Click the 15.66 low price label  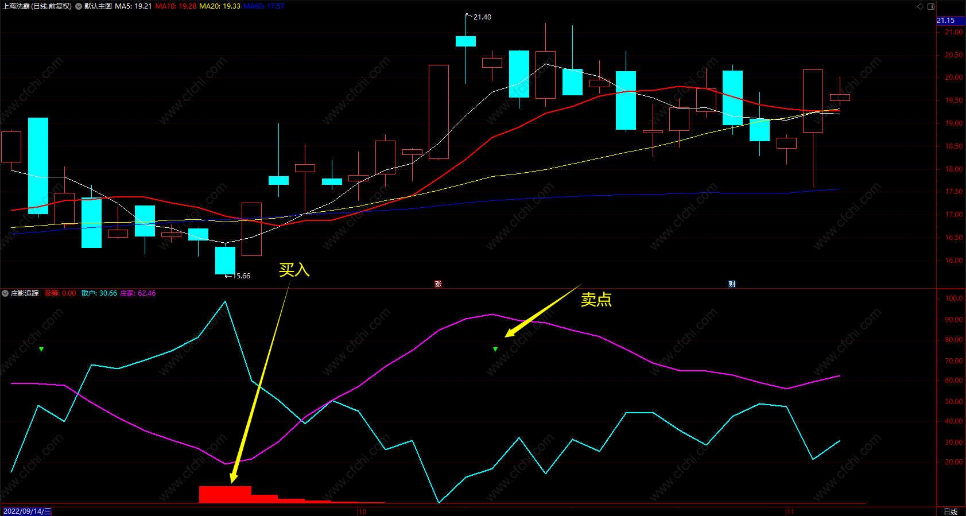[241, 276]
